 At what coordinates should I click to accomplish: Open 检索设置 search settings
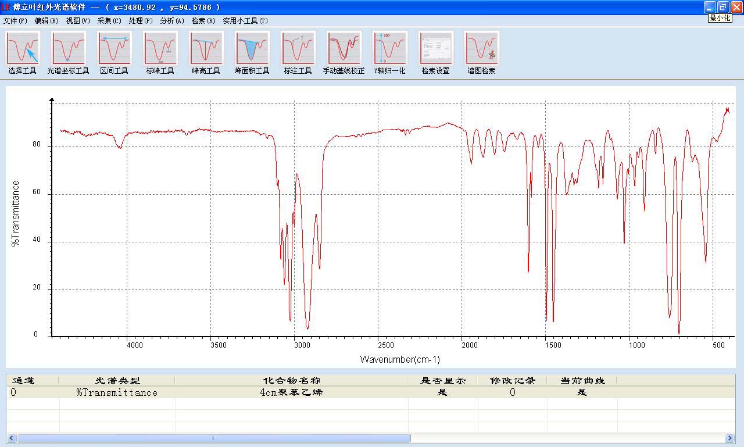[435, 49]
